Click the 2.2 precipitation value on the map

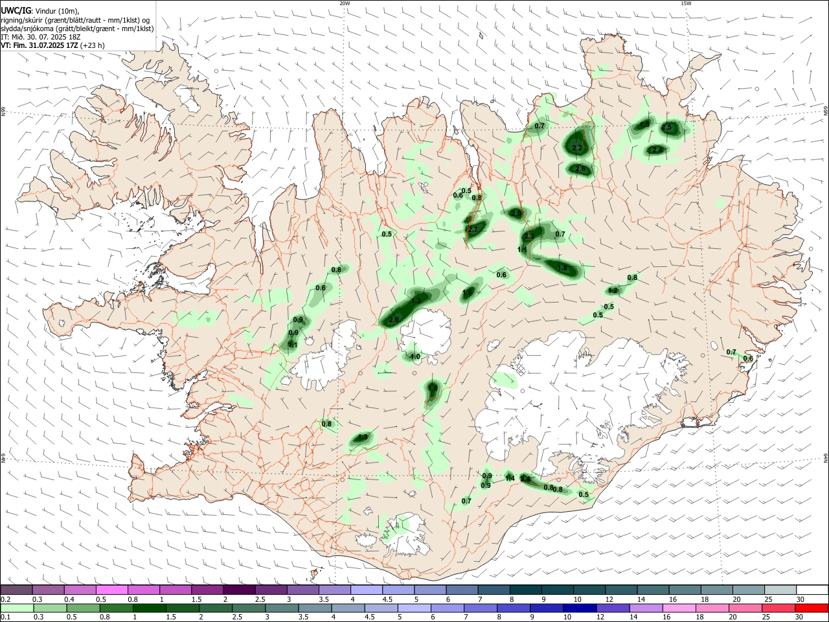(x=578, y=148)
